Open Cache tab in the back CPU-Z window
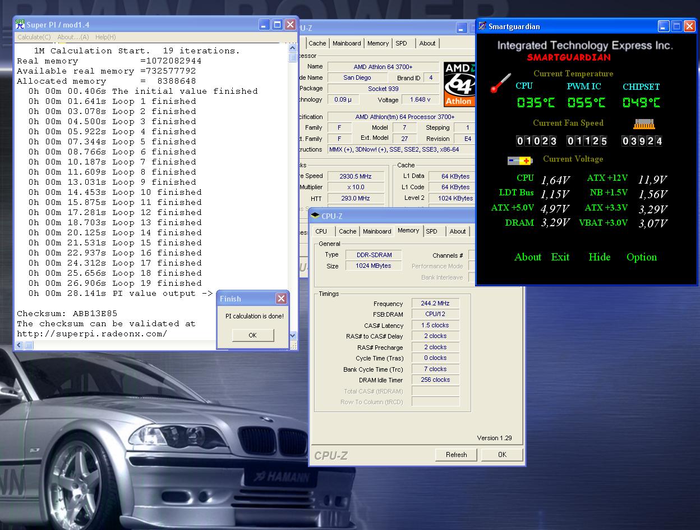The width and height of the screenshot is (700, 530). (x=317, y=43)
